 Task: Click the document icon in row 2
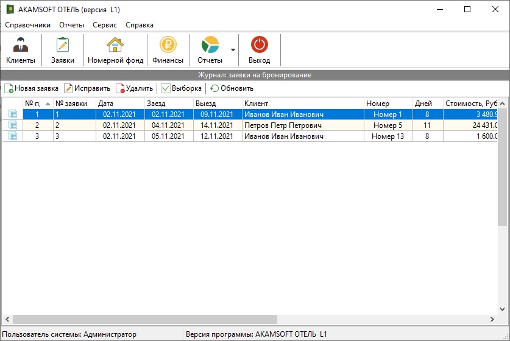point(13,125)
